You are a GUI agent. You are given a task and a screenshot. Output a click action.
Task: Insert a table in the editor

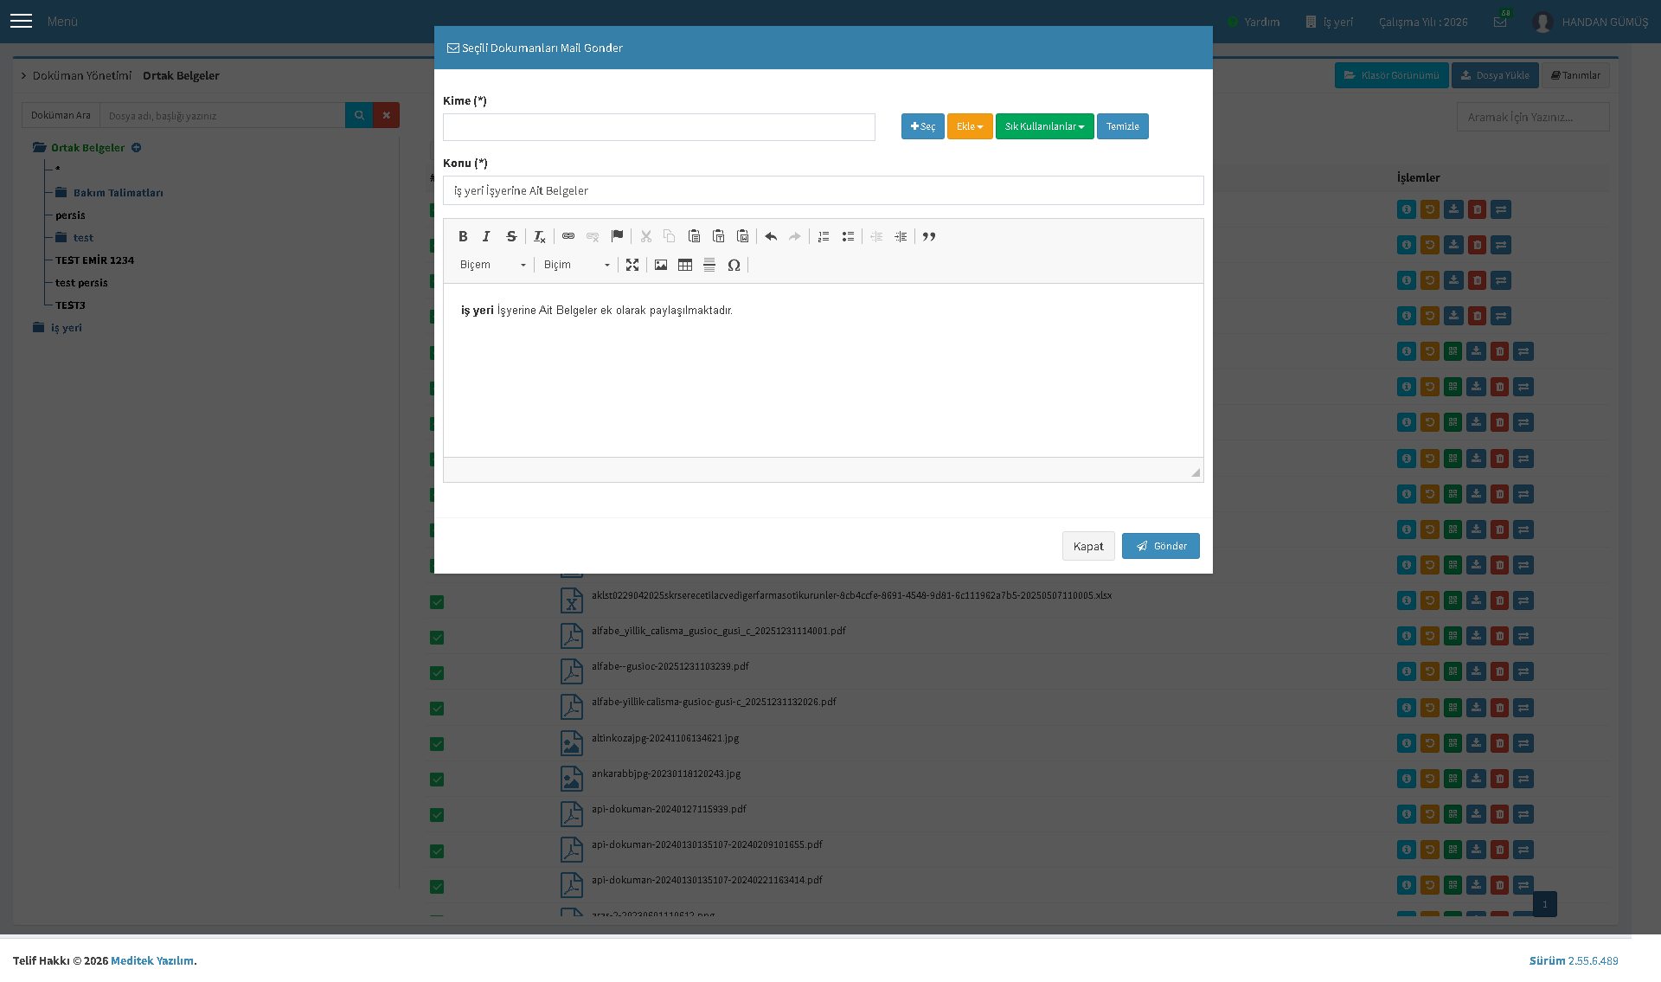[685, 265]
